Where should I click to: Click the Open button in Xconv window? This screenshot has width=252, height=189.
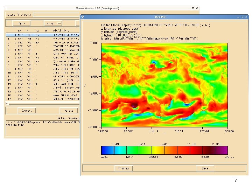(x=21, y=23)
